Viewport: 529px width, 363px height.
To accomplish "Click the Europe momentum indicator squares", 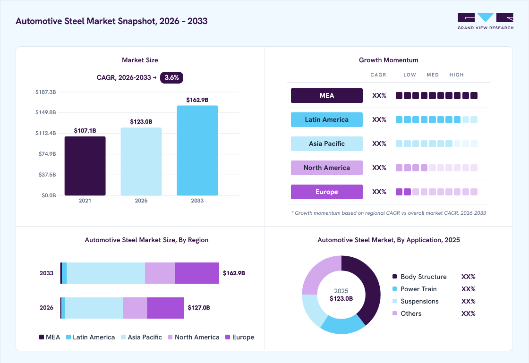I will (x=436, y=192).
